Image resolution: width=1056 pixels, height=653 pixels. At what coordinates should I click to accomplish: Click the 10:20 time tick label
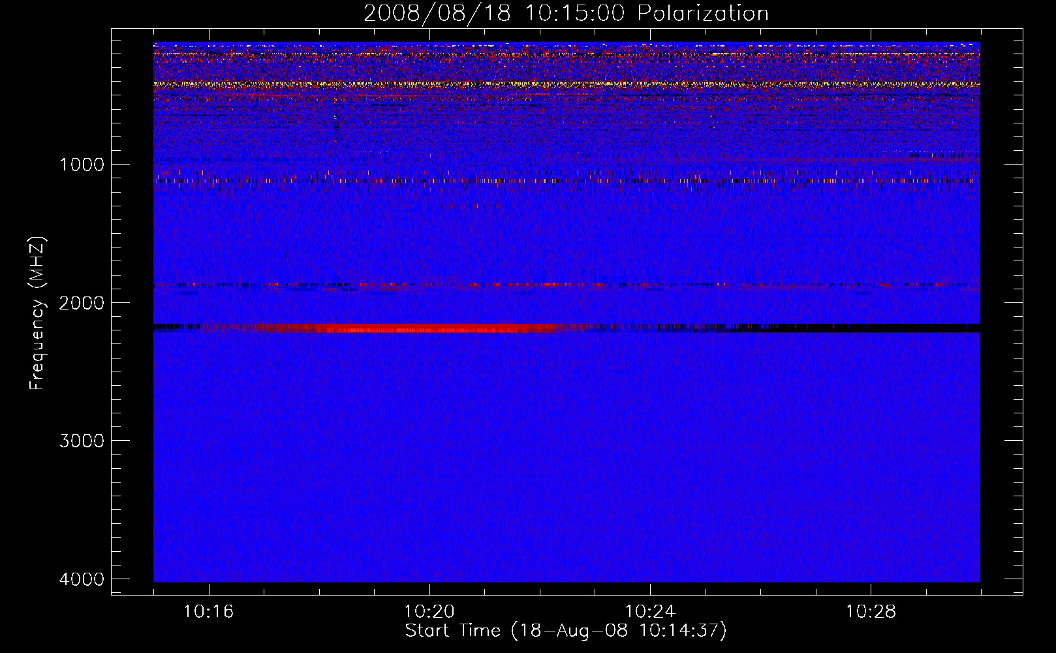tap(429, 612)
